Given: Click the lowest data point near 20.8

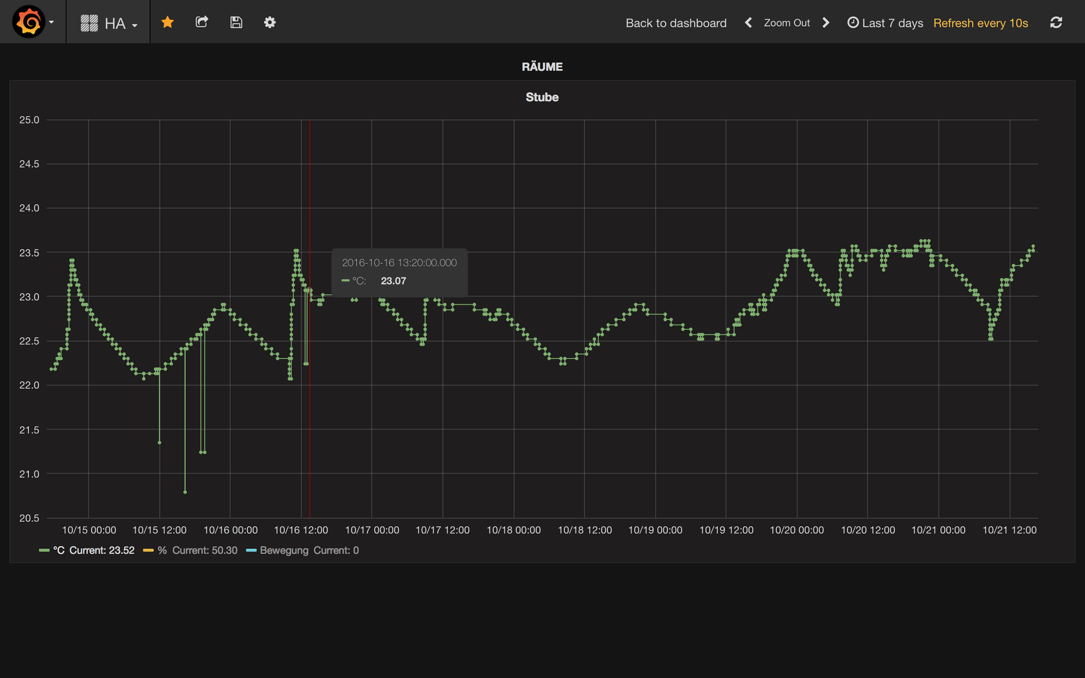Looking at the screenshot, I should (185, 492).
